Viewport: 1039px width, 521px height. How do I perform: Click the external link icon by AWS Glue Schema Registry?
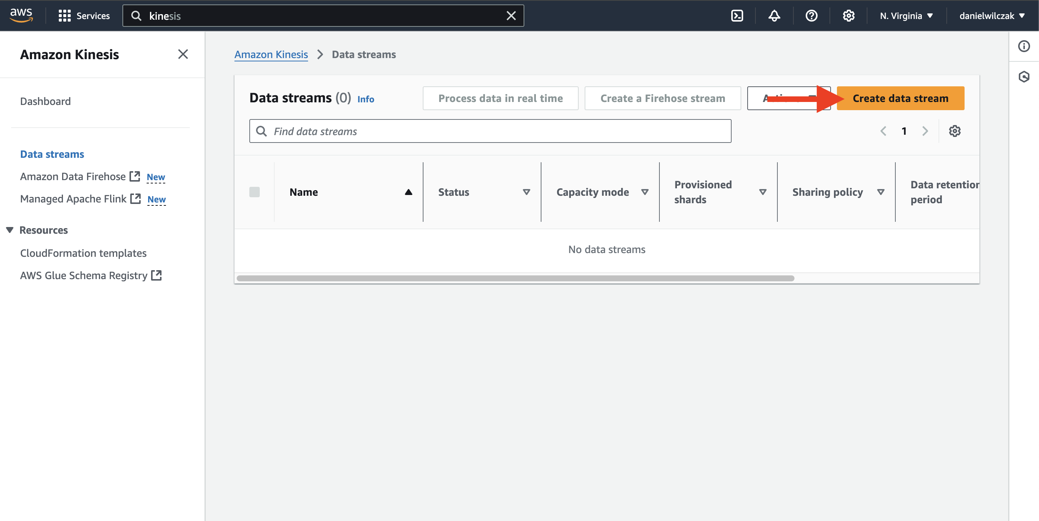pos(156,275)
